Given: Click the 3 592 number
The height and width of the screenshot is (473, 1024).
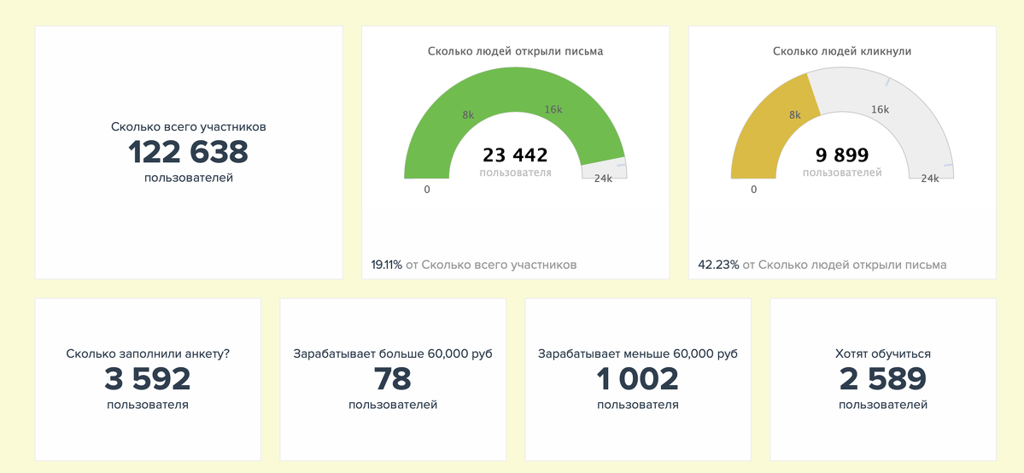Looking at the screenshot, I should tap(148, 379).
